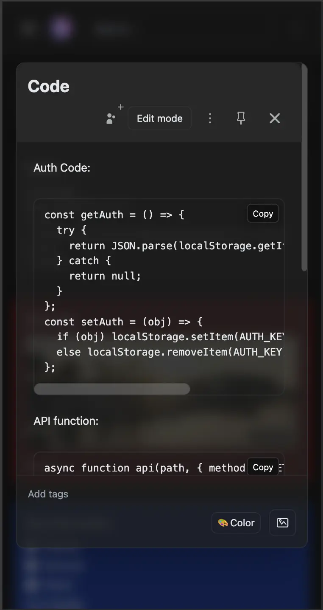
Task: Click the Add tags field
Action: pyautogui.click(x=48, y=494)
